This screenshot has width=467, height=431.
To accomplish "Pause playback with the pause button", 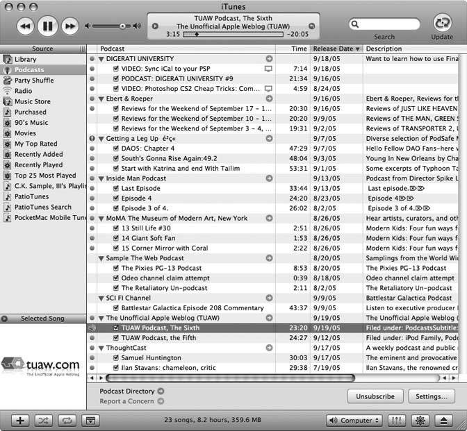I will (x=47, y=26).
